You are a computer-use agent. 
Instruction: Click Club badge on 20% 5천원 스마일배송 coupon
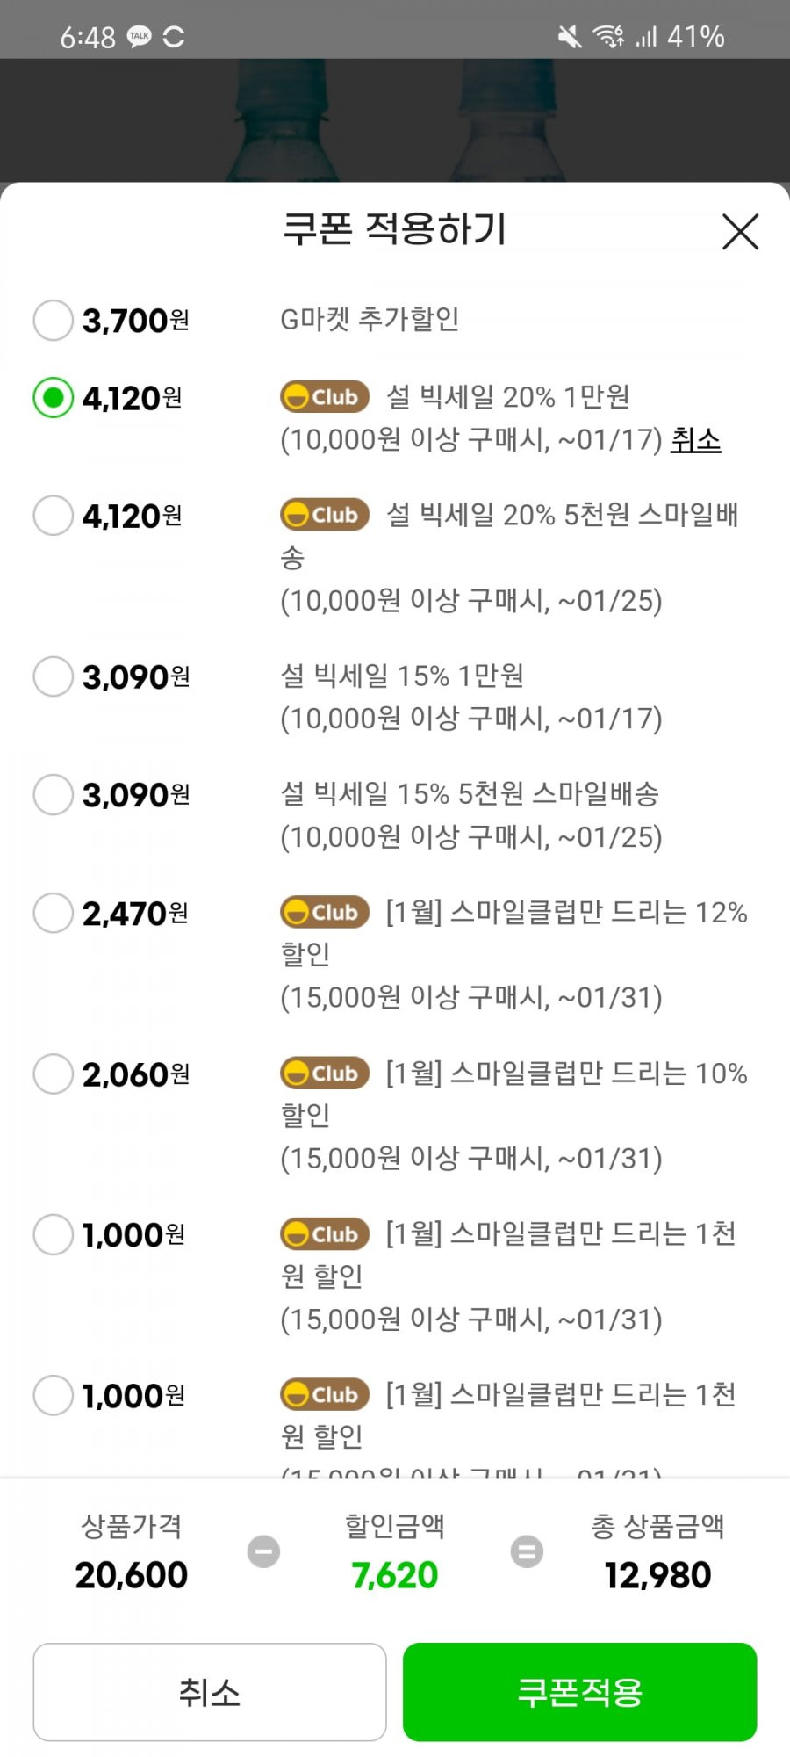tap(325, 514)
